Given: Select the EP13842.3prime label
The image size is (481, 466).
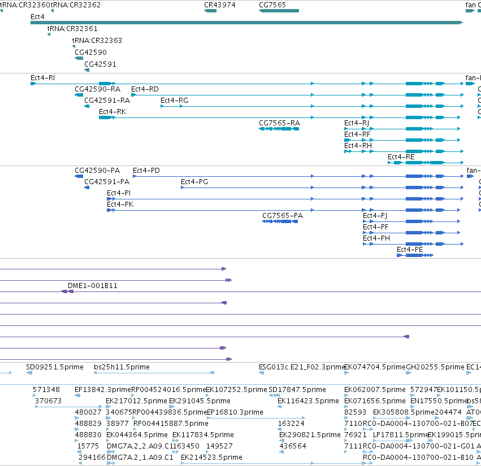Looking at the screenshot, I should coord(103,390).
